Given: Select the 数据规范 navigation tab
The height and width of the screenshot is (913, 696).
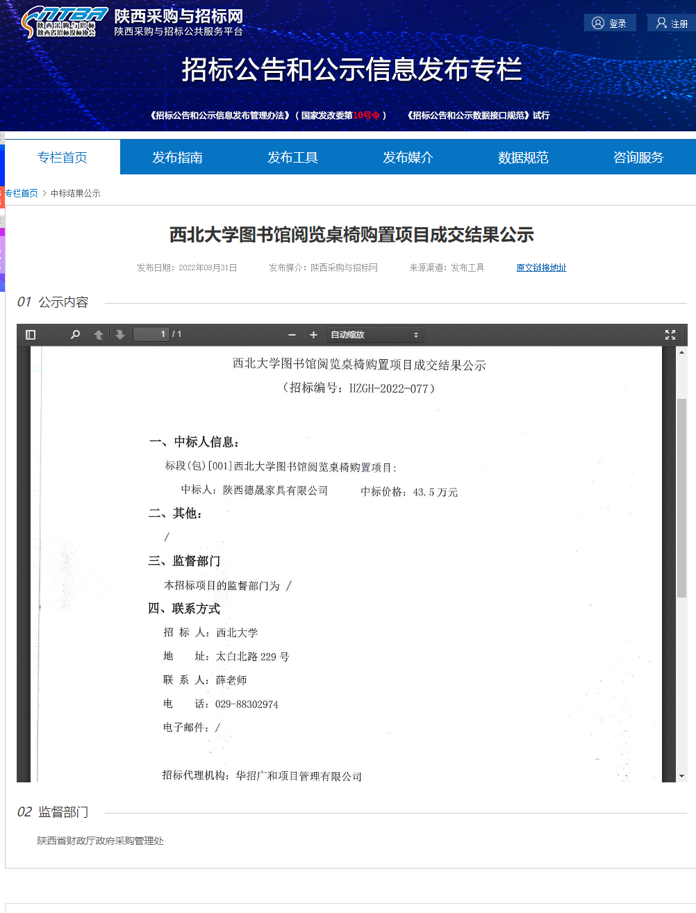Looking at the screenshot, I should [x=523, y=157].
